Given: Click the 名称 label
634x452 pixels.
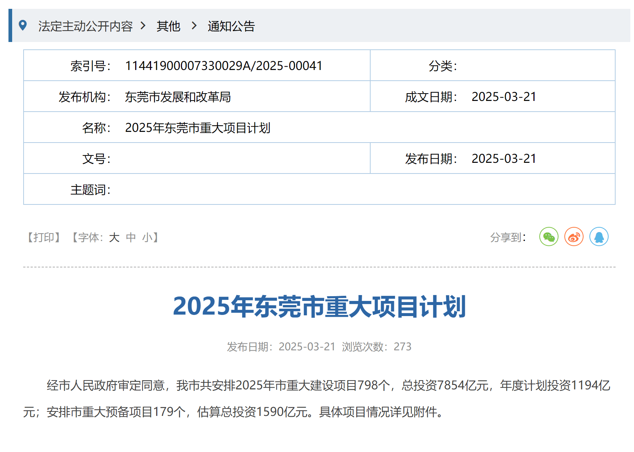Looking at the screenshot, I should point(97,128).
